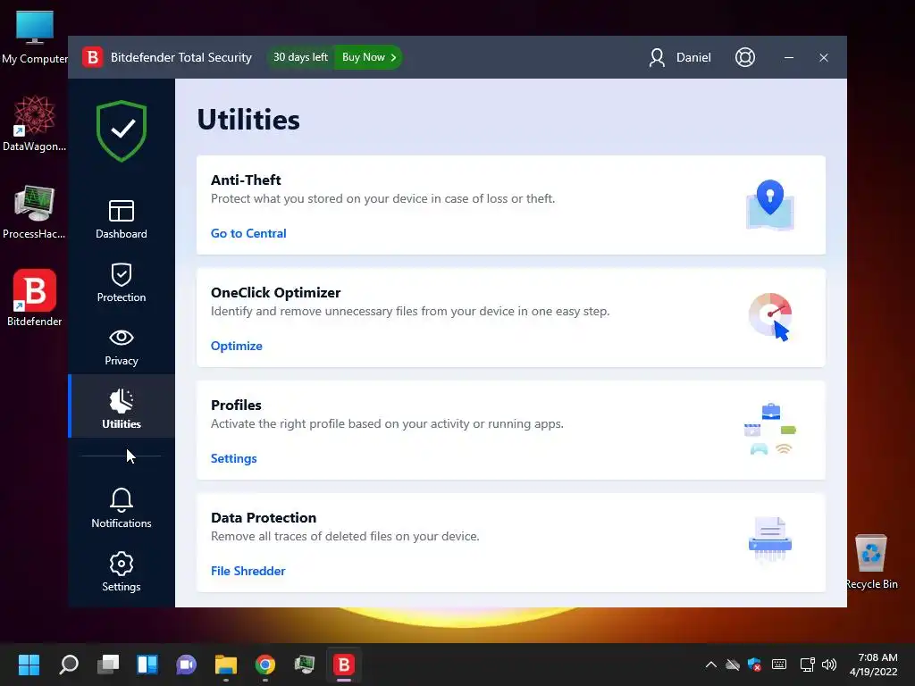This screenshot has width=915, height=686.
Task: Click the network tray icon
Action: click(x=807, y=665)
